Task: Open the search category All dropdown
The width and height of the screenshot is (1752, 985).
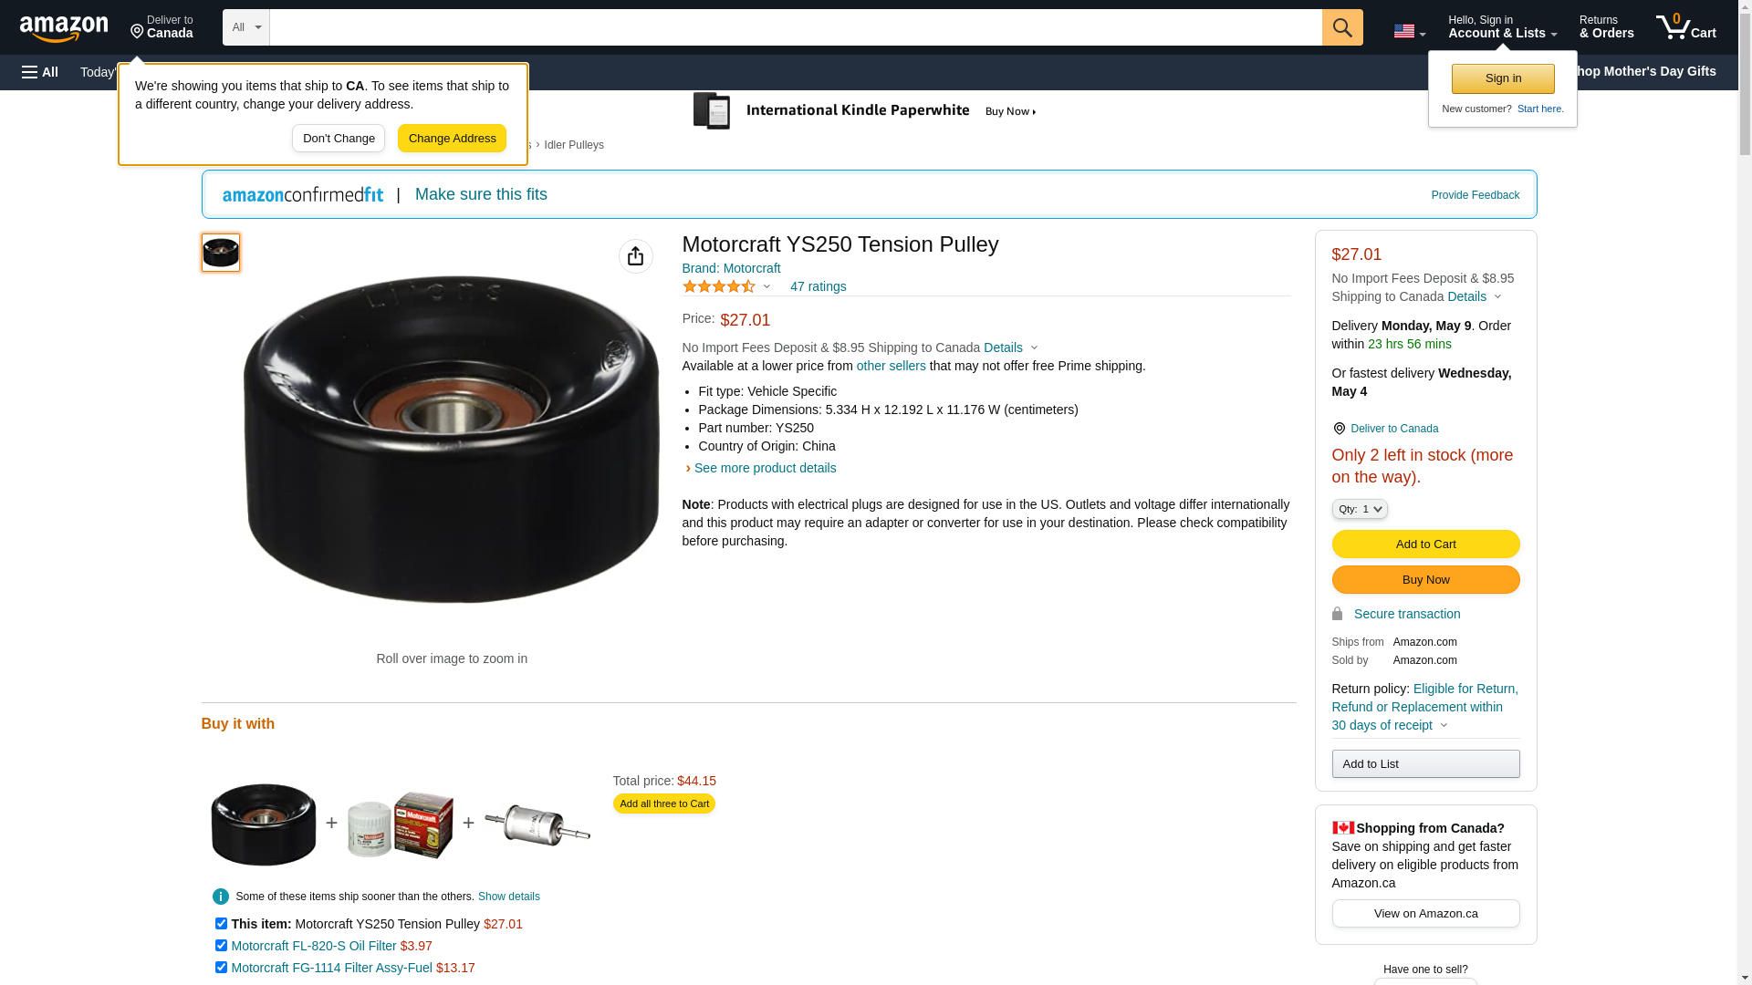Action: [246, 27]
